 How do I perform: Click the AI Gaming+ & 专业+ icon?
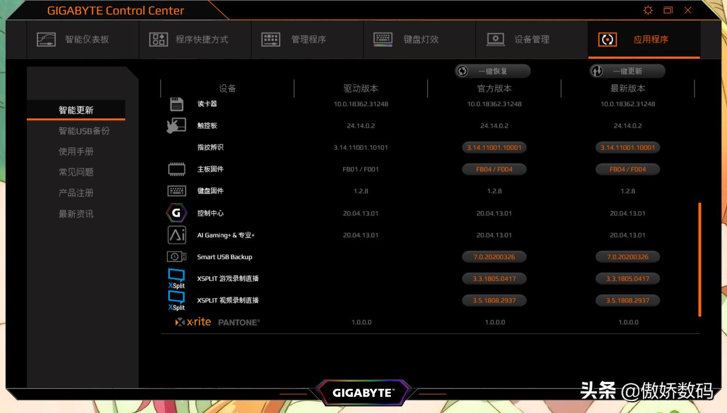(x=177, y=235)
